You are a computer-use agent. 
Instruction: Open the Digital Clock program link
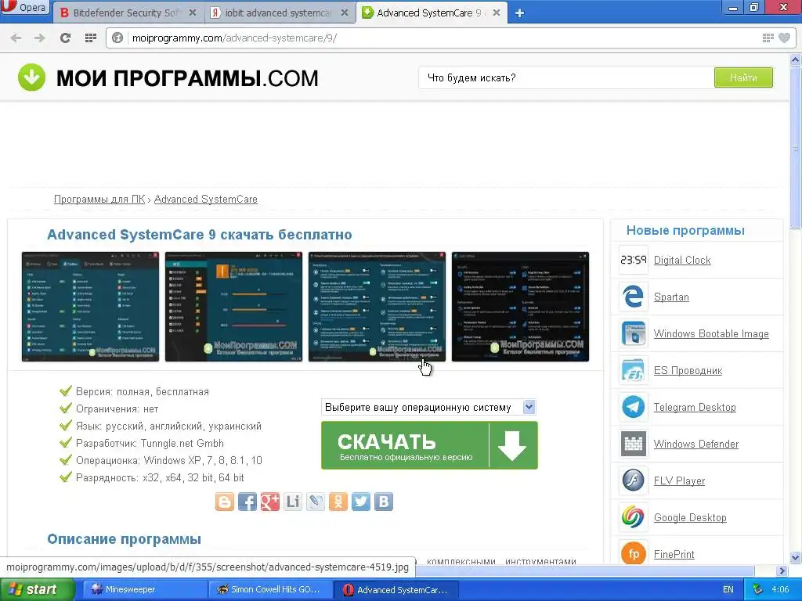[x=682, y=260]
